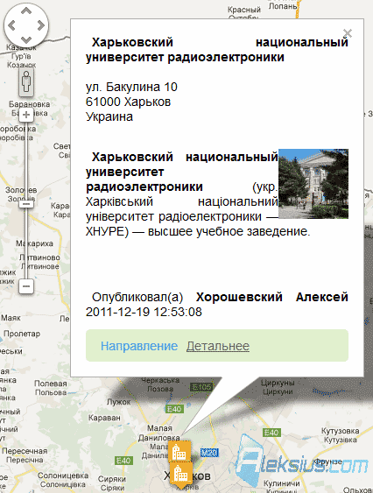Pan the map down with the bottom arrow
The width and height of the screenshot is (373, 493).
(x=26, y=39)
